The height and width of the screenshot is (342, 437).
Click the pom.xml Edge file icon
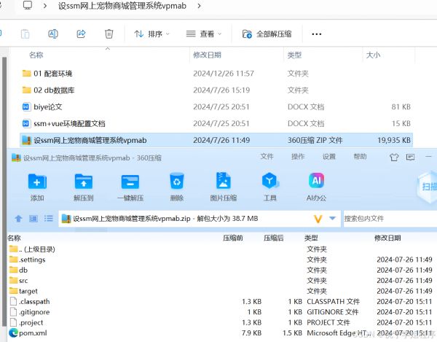13,333
